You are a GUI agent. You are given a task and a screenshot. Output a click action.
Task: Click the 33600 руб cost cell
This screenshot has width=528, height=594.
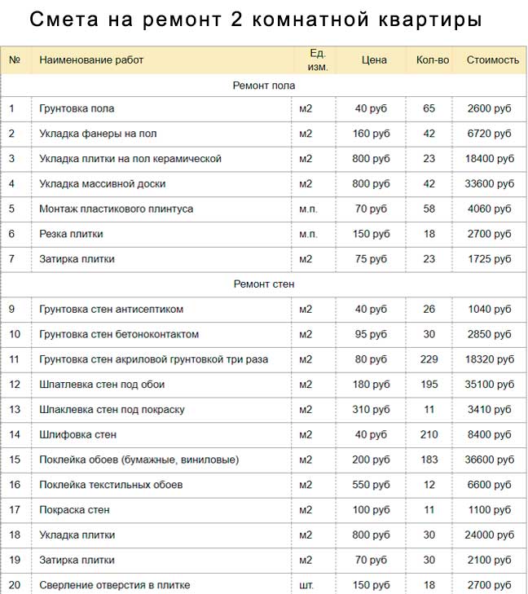tap(490, 184)
